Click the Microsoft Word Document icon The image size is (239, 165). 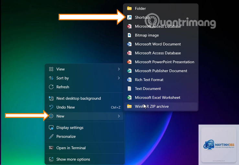click(x=130, y=44)
